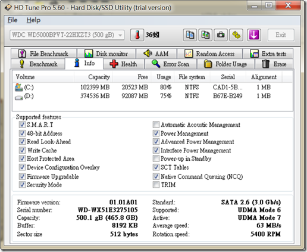Toggle the 48-bit Address checkbox
This screenshot has width=307, height=252.
(22, 133)
